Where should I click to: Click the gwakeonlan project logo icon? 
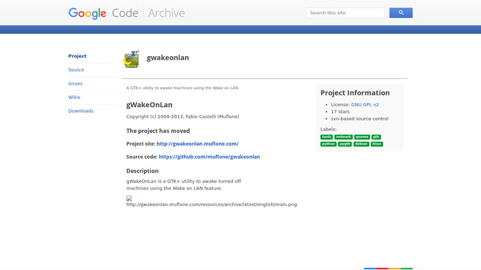[x=132, y=59]
